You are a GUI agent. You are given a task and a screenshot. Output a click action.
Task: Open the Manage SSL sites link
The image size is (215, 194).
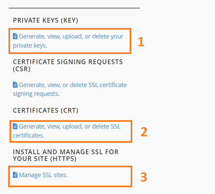(x=43, y=175)
